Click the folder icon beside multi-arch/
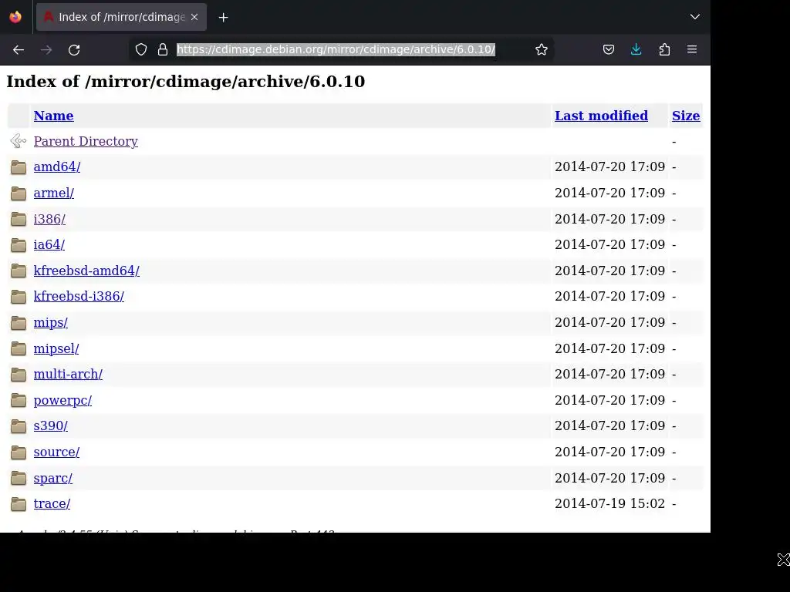This screenshot has width=790, height=592. 19,375
